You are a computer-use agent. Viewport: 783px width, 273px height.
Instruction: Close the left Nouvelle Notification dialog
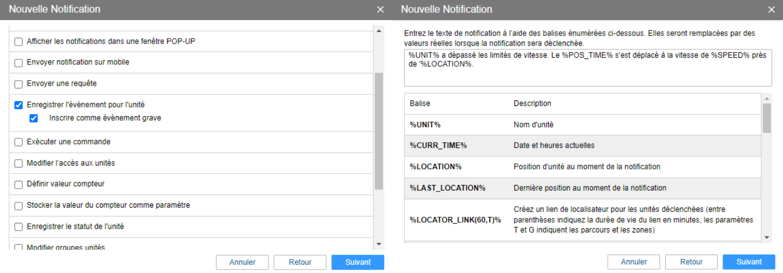[380, 10]
